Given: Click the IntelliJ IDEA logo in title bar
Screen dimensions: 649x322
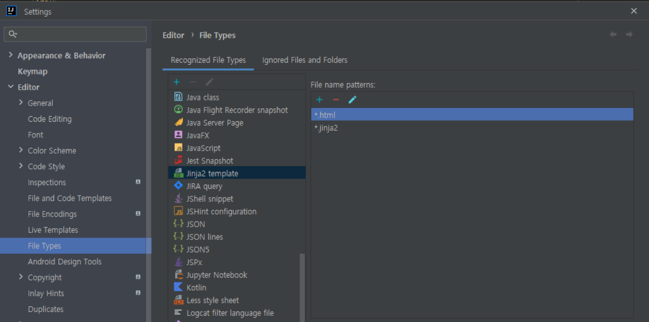Looking at the screenshot, I should click(11, 11).
